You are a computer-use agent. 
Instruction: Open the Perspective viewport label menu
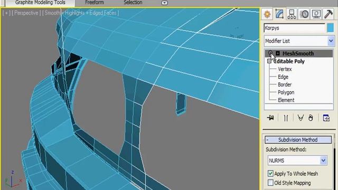tap(26, 13)
